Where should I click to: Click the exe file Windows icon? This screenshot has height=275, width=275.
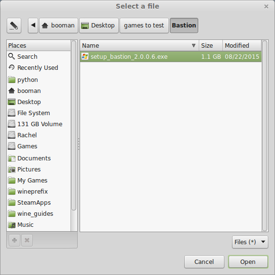[85, 56]
